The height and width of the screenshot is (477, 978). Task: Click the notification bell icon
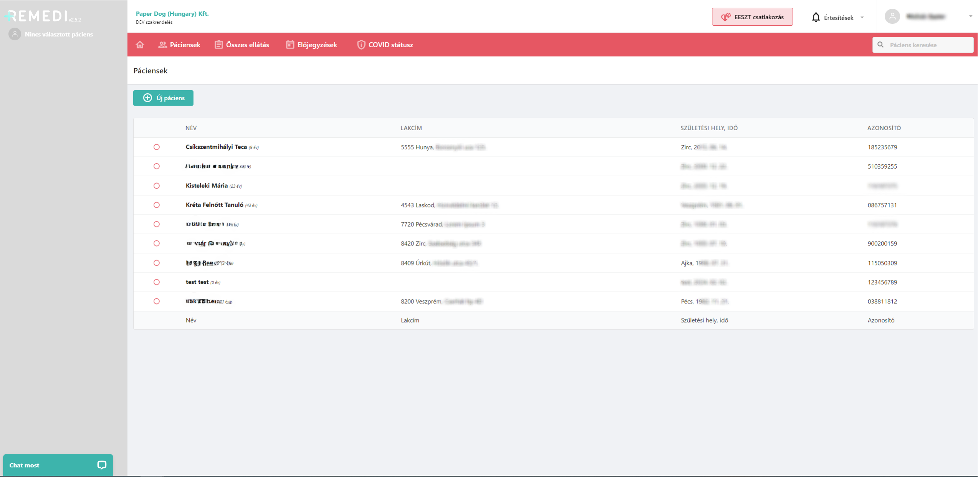816,17
